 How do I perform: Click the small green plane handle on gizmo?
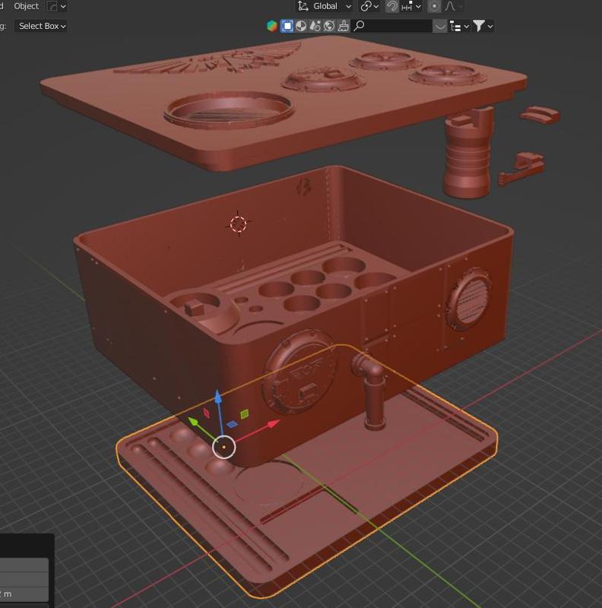pos(245,414)
